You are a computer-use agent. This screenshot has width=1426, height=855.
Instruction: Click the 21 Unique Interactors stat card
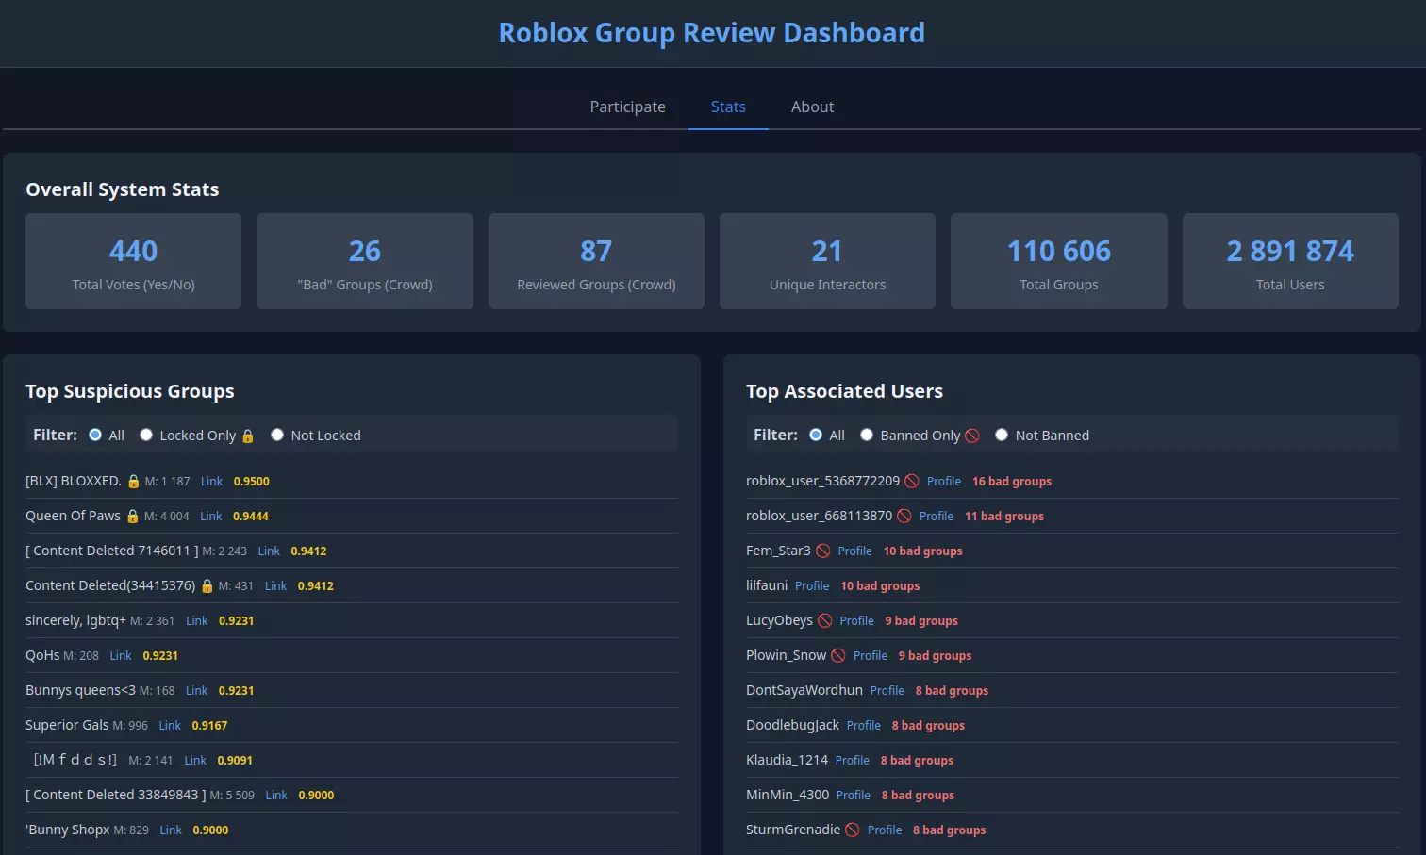coord(827,261)
